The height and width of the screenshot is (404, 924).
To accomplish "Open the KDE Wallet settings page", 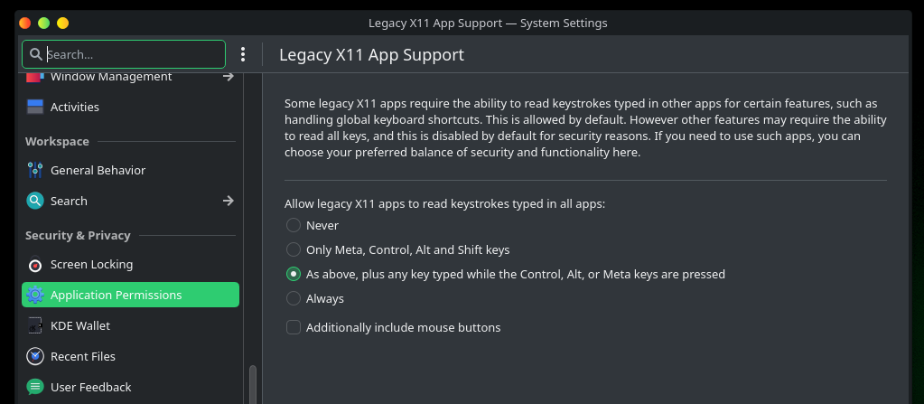I will click(x=80, y=325).
